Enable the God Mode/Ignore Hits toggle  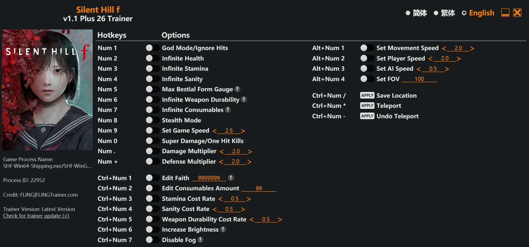click(x=152, y=48)
